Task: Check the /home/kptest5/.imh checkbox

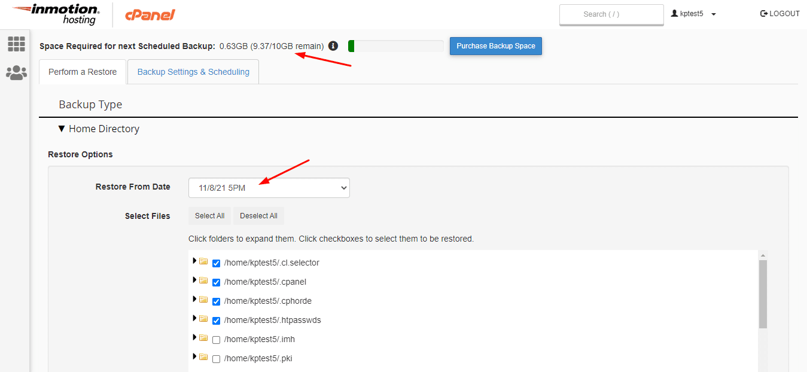Action: [x=217, y=340]
